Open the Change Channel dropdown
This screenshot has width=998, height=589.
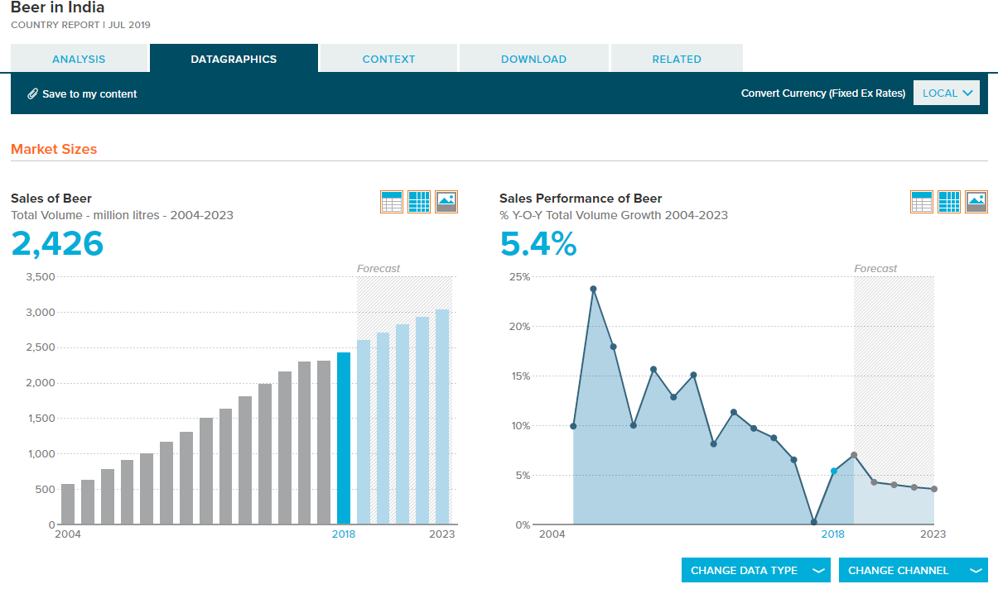[914, 570]
